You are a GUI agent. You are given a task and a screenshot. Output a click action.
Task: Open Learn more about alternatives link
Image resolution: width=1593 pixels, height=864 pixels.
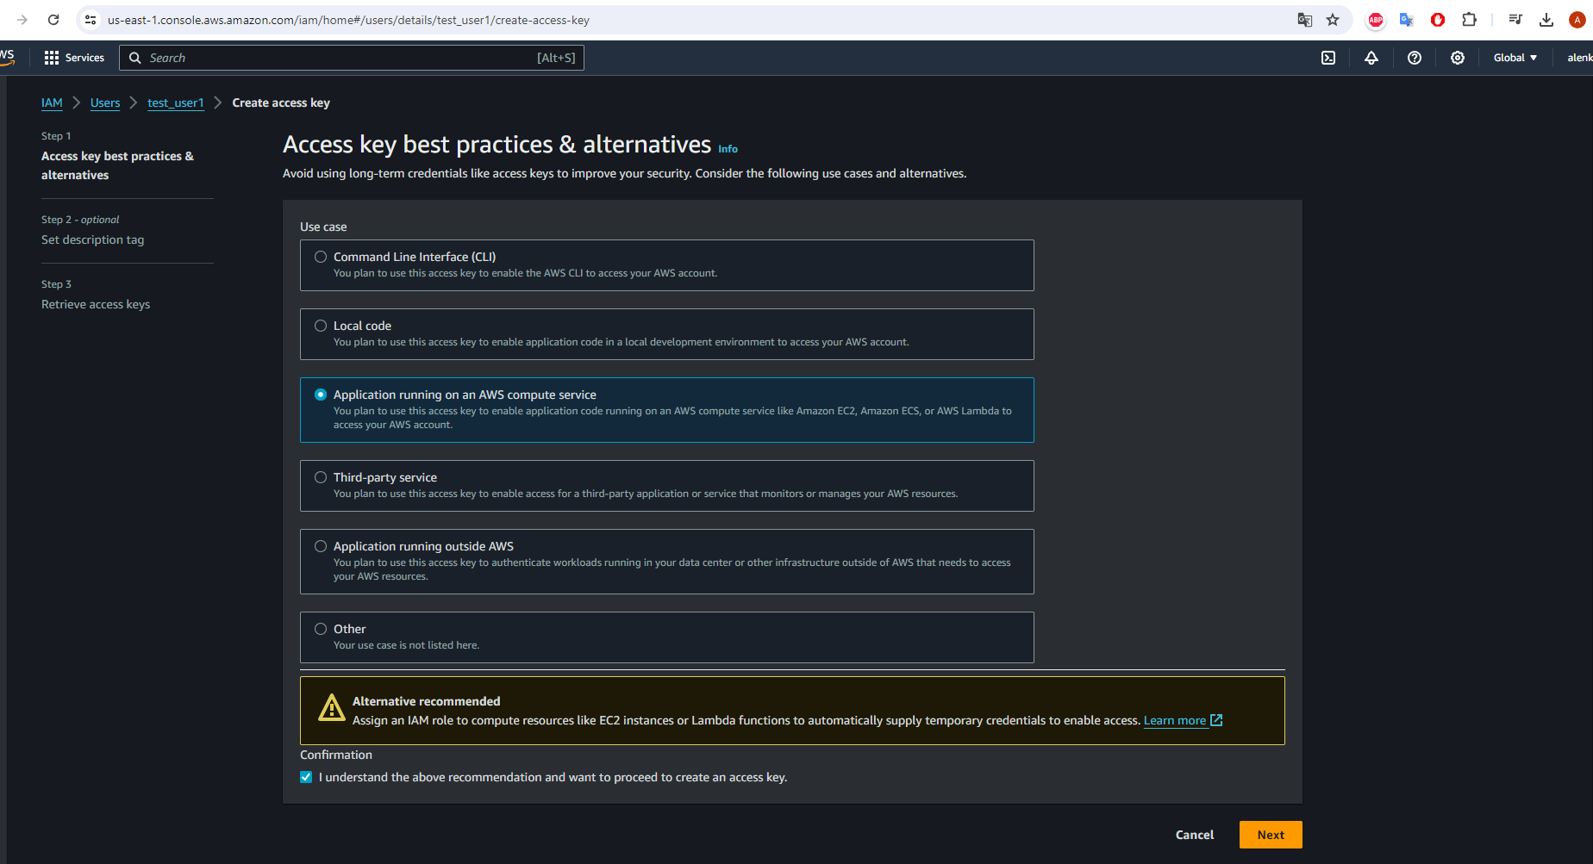click(x=1175, y=720)
